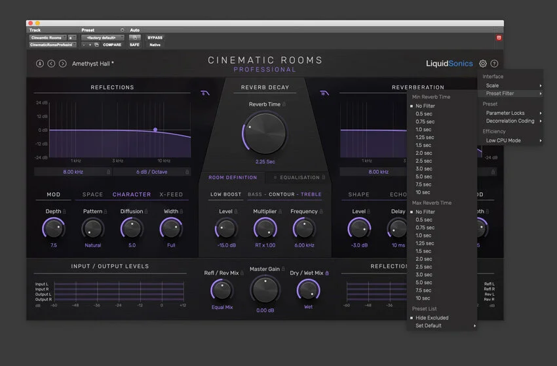The image size is (557, 366).
Task: Select Max Reverb Time 1.25 sec
Action: pos(425,243)
